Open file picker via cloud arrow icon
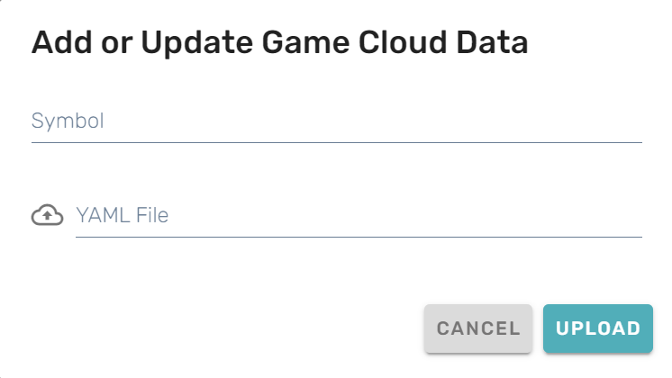This screenshot has height=378, width=672. 47,216
